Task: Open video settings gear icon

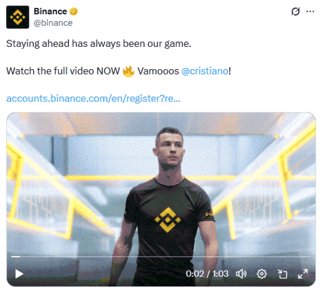Action: click(x=262, y=274)
